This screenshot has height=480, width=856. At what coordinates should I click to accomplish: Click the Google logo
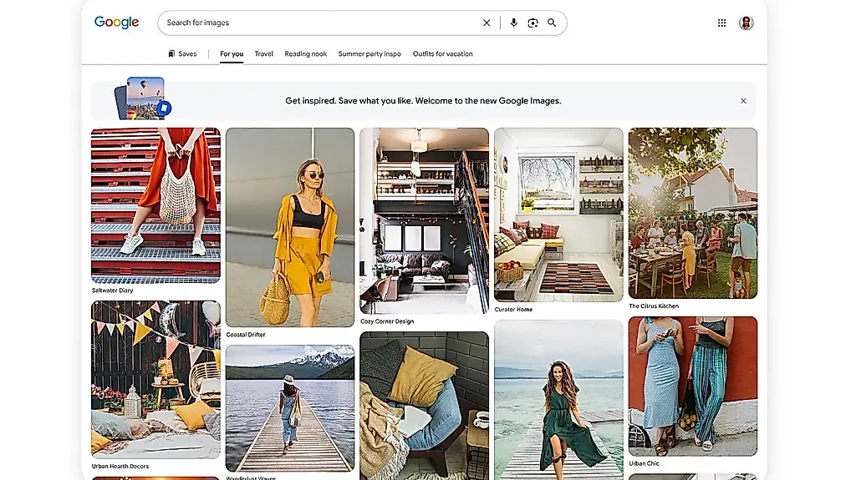click(116, 23)
